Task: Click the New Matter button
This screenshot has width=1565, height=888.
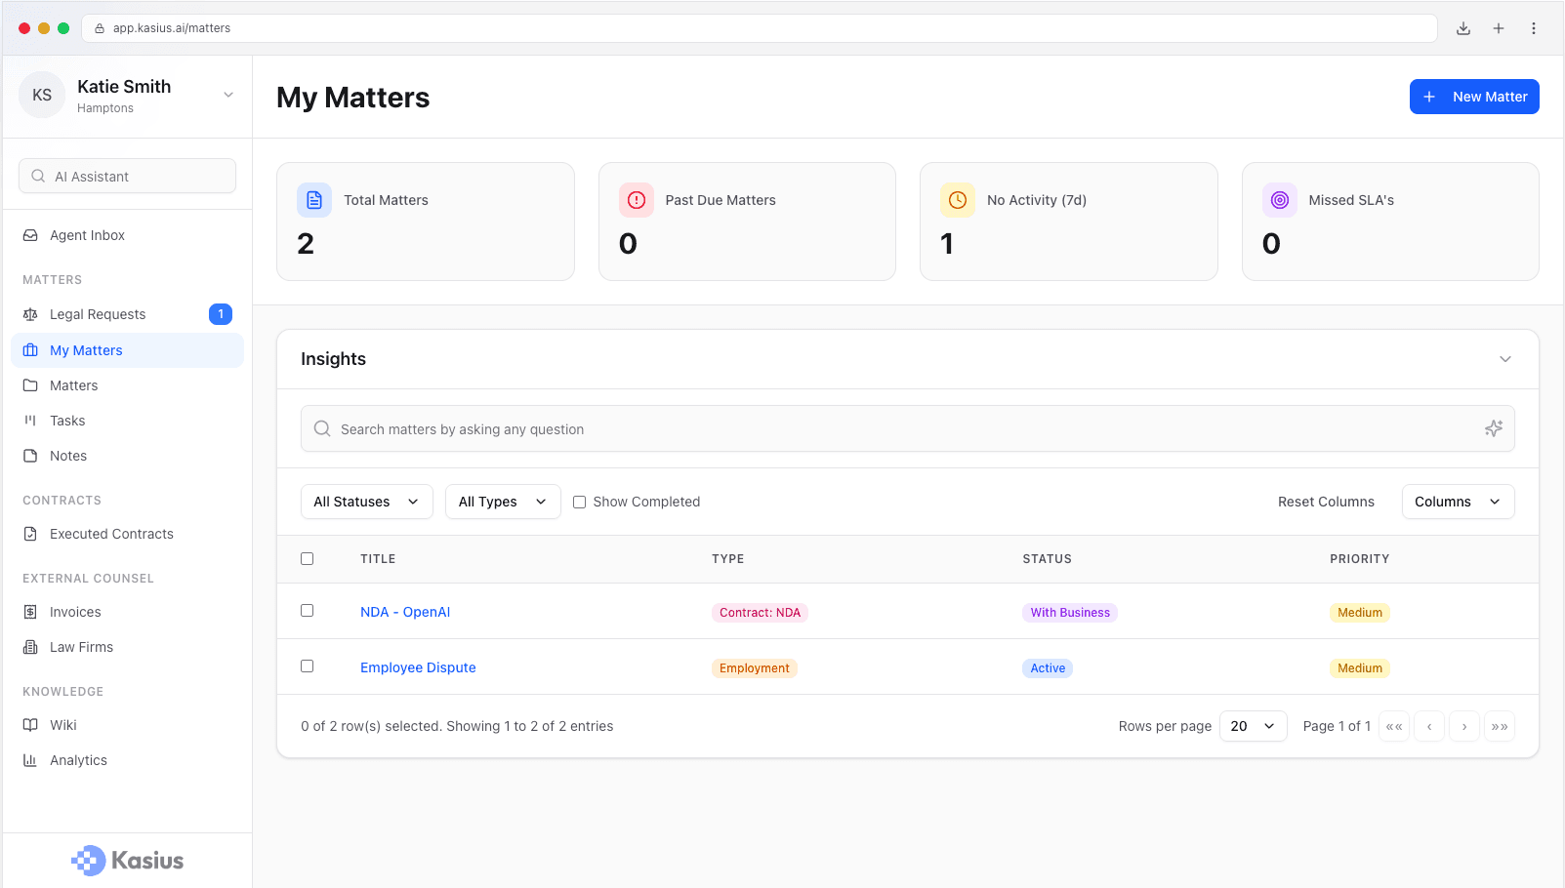Action: (1474, 97)
